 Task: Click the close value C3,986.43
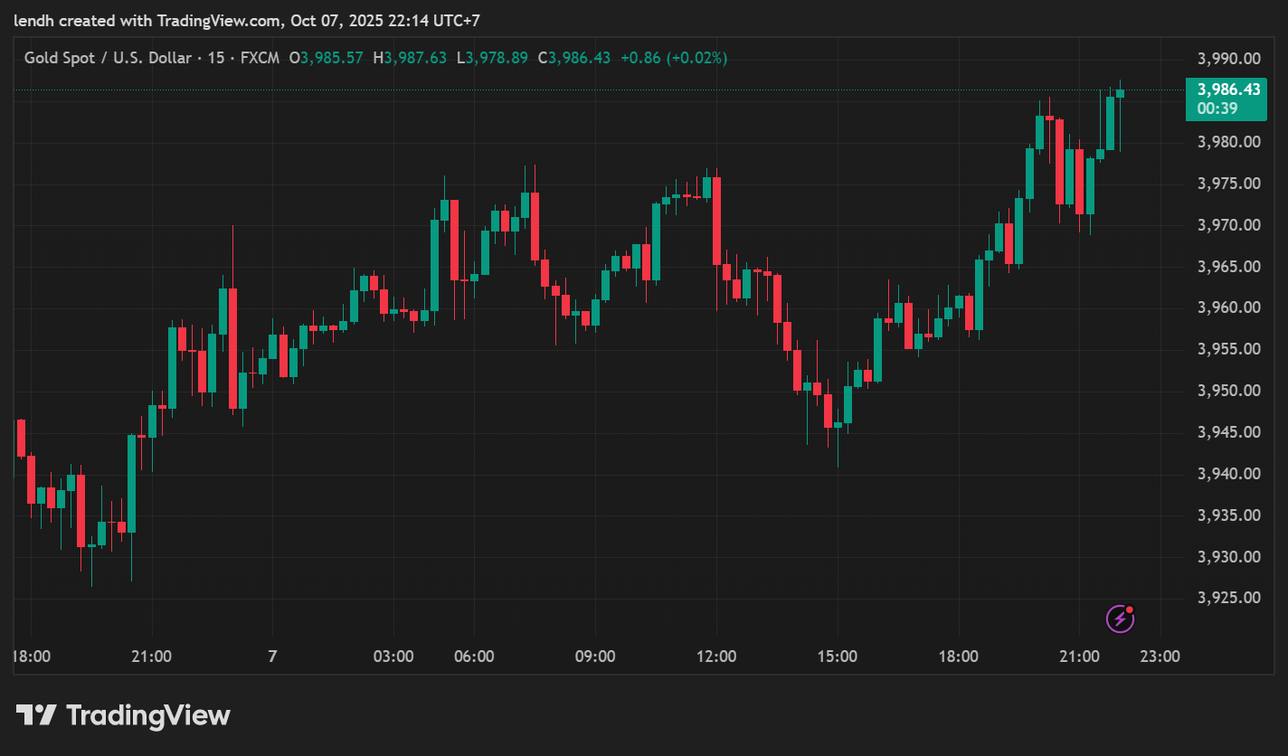pyautogui.click(x=574, y=58)
